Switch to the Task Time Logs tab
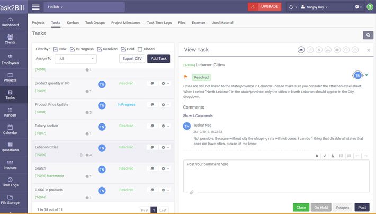 coord(159,23)
